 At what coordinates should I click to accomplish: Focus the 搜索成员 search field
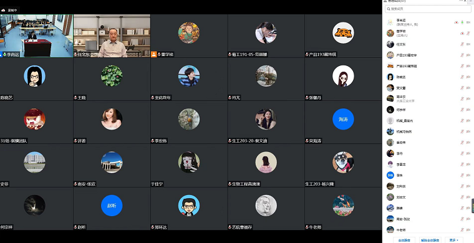pos(428,9)
